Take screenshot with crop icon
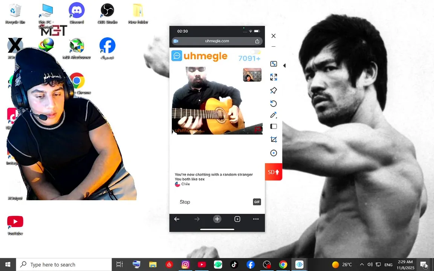 point(274,139)
